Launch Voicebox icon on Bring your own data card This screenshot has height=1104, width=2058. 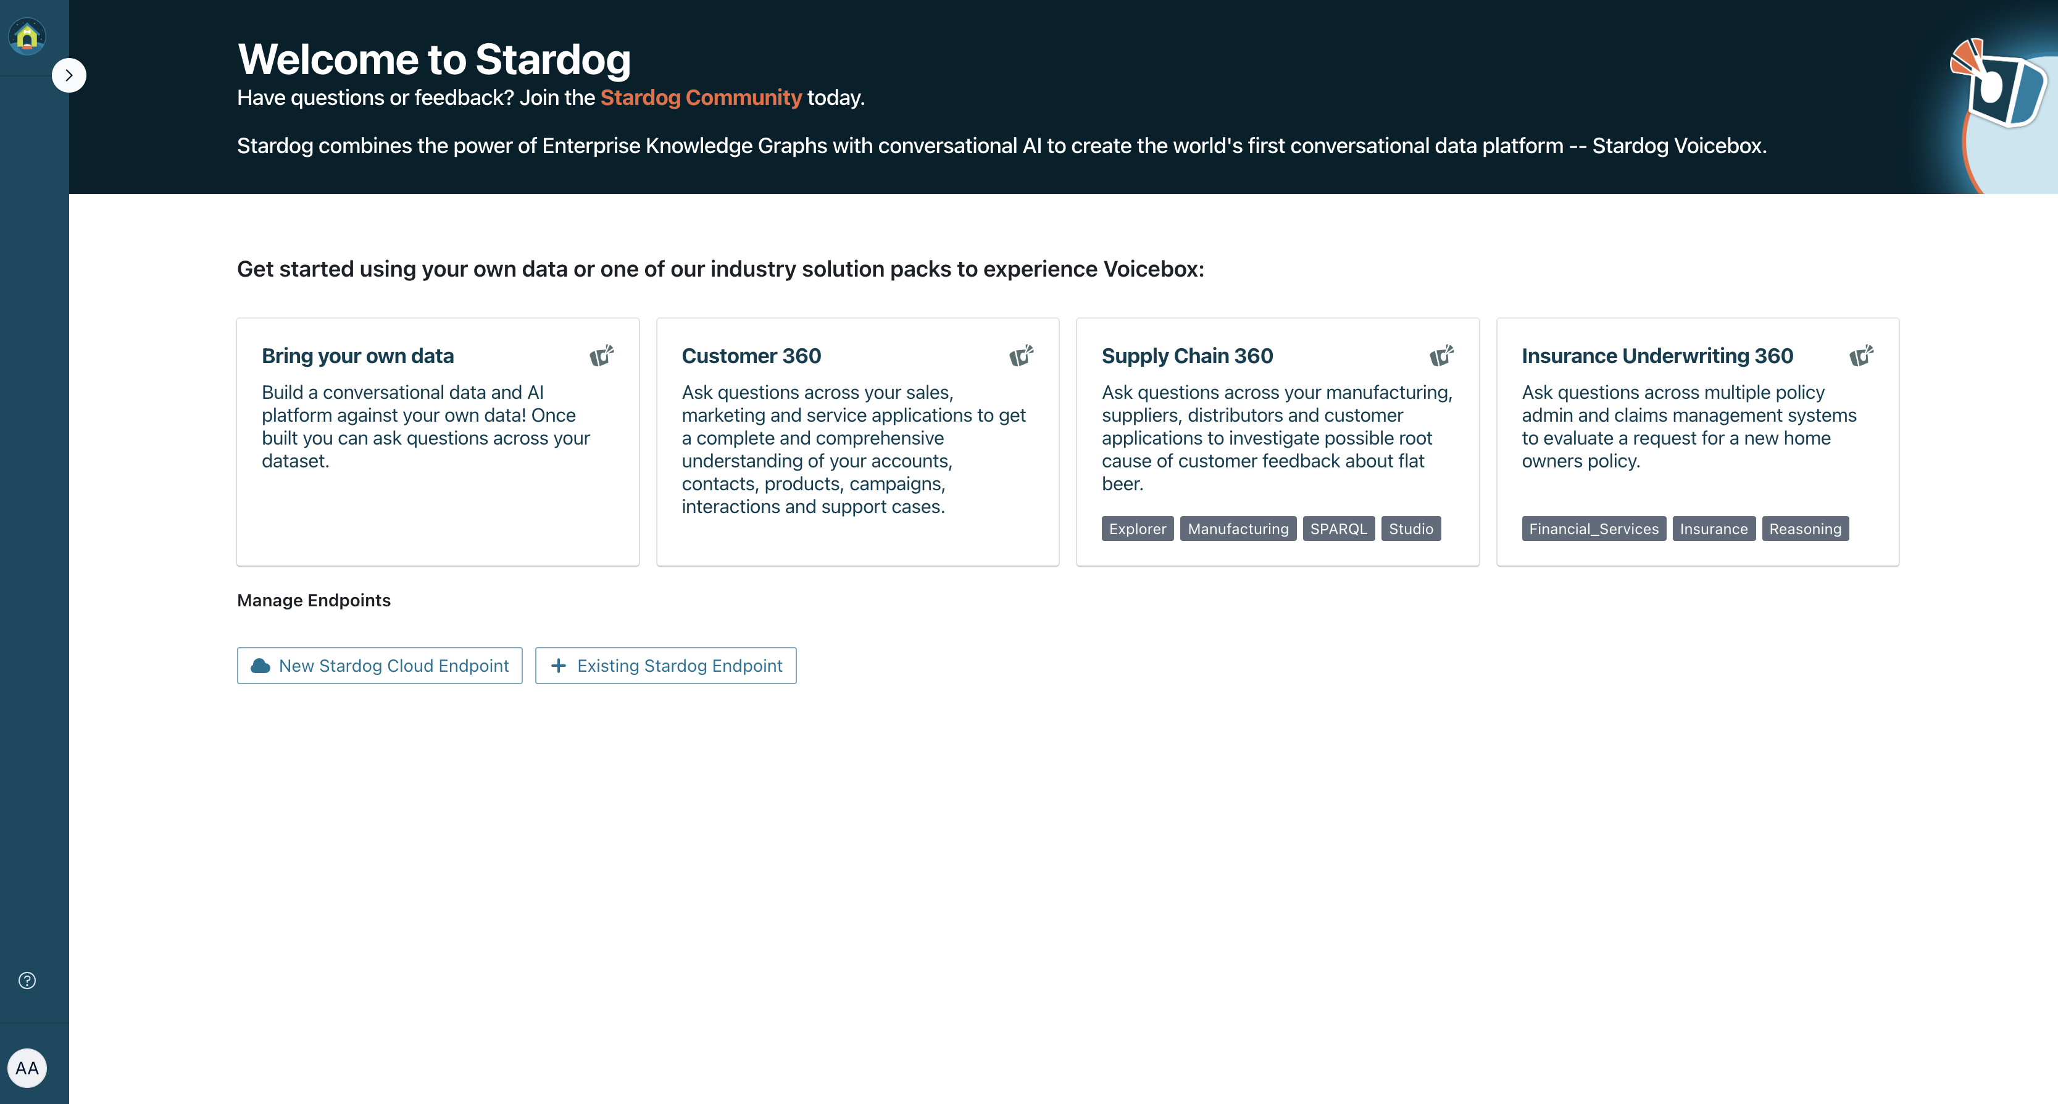coord(603,356)
